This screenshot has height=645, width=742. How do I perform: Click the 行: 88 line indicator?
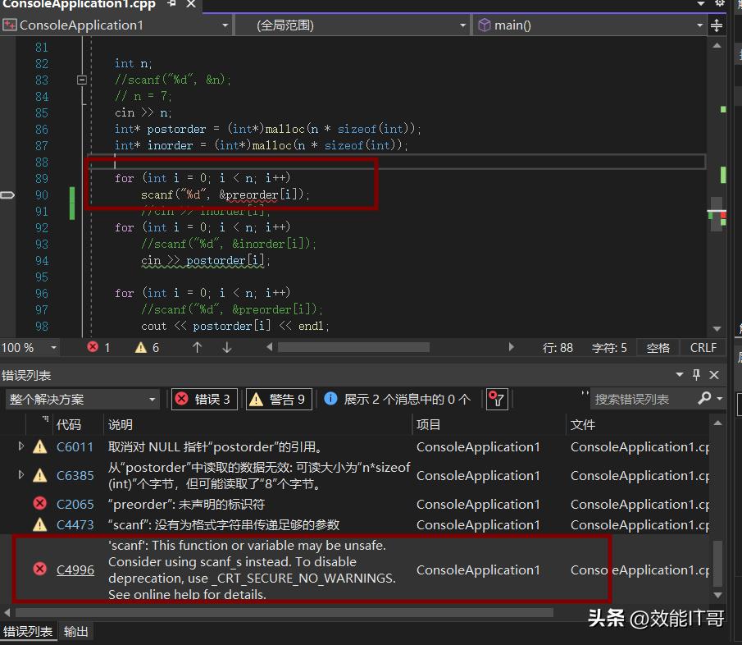point(558,348)
